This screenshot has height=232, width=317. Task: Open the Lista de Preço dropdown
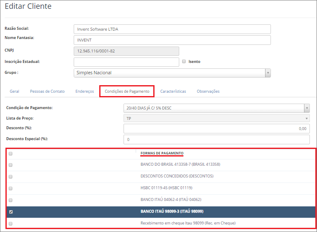[x=216, y=118]
